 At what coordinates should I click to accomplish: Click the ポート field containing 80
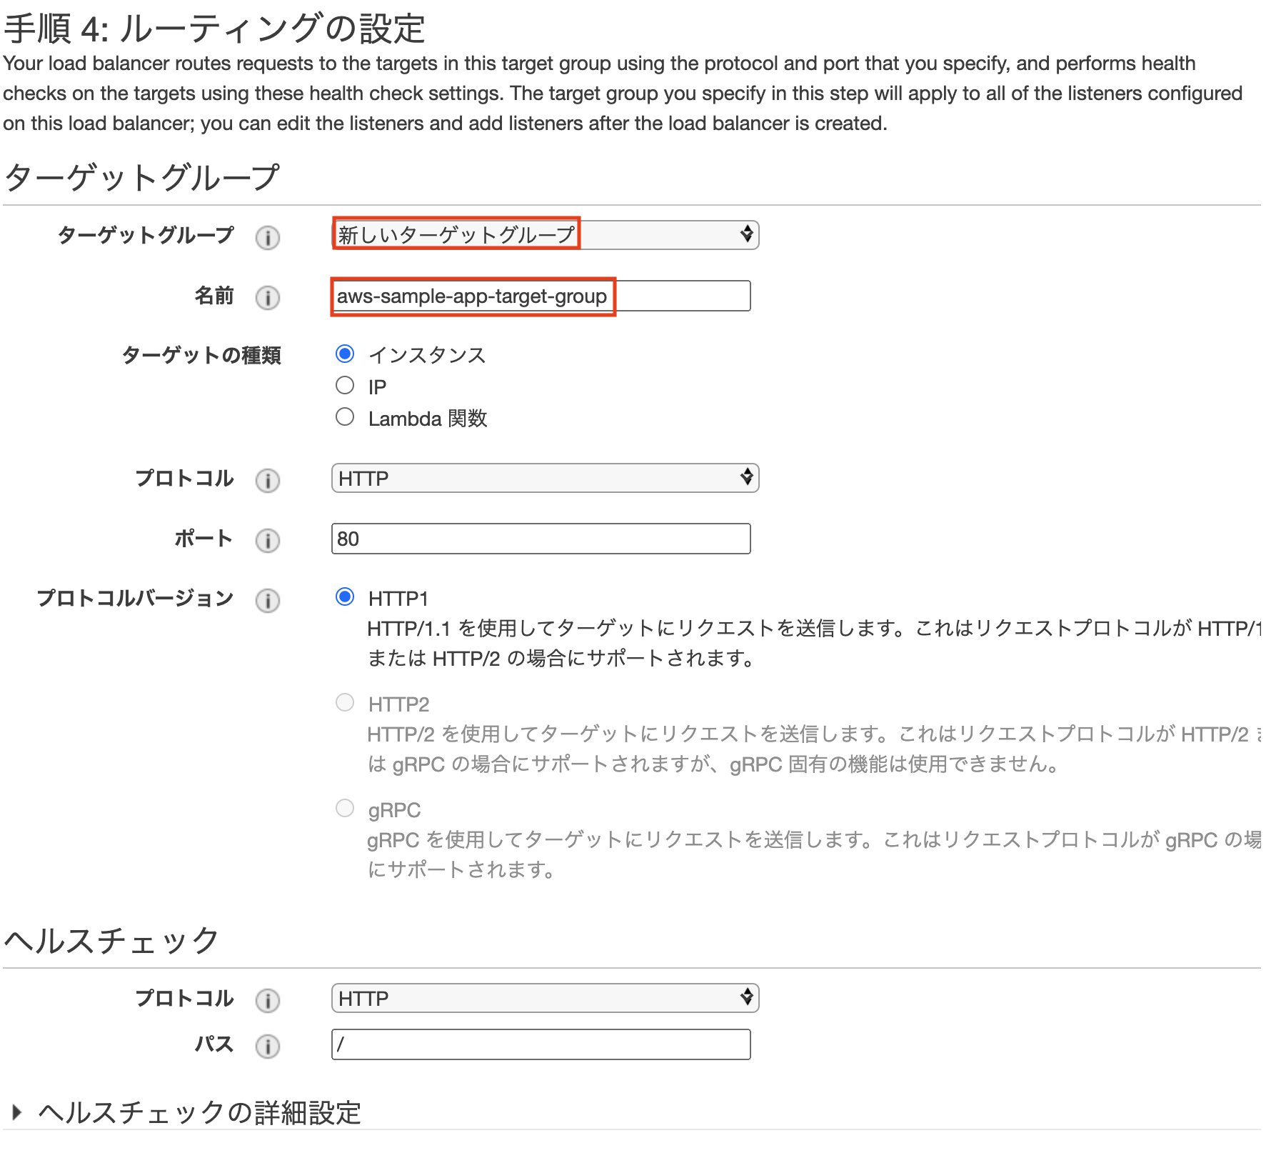[x=541, y=539]
